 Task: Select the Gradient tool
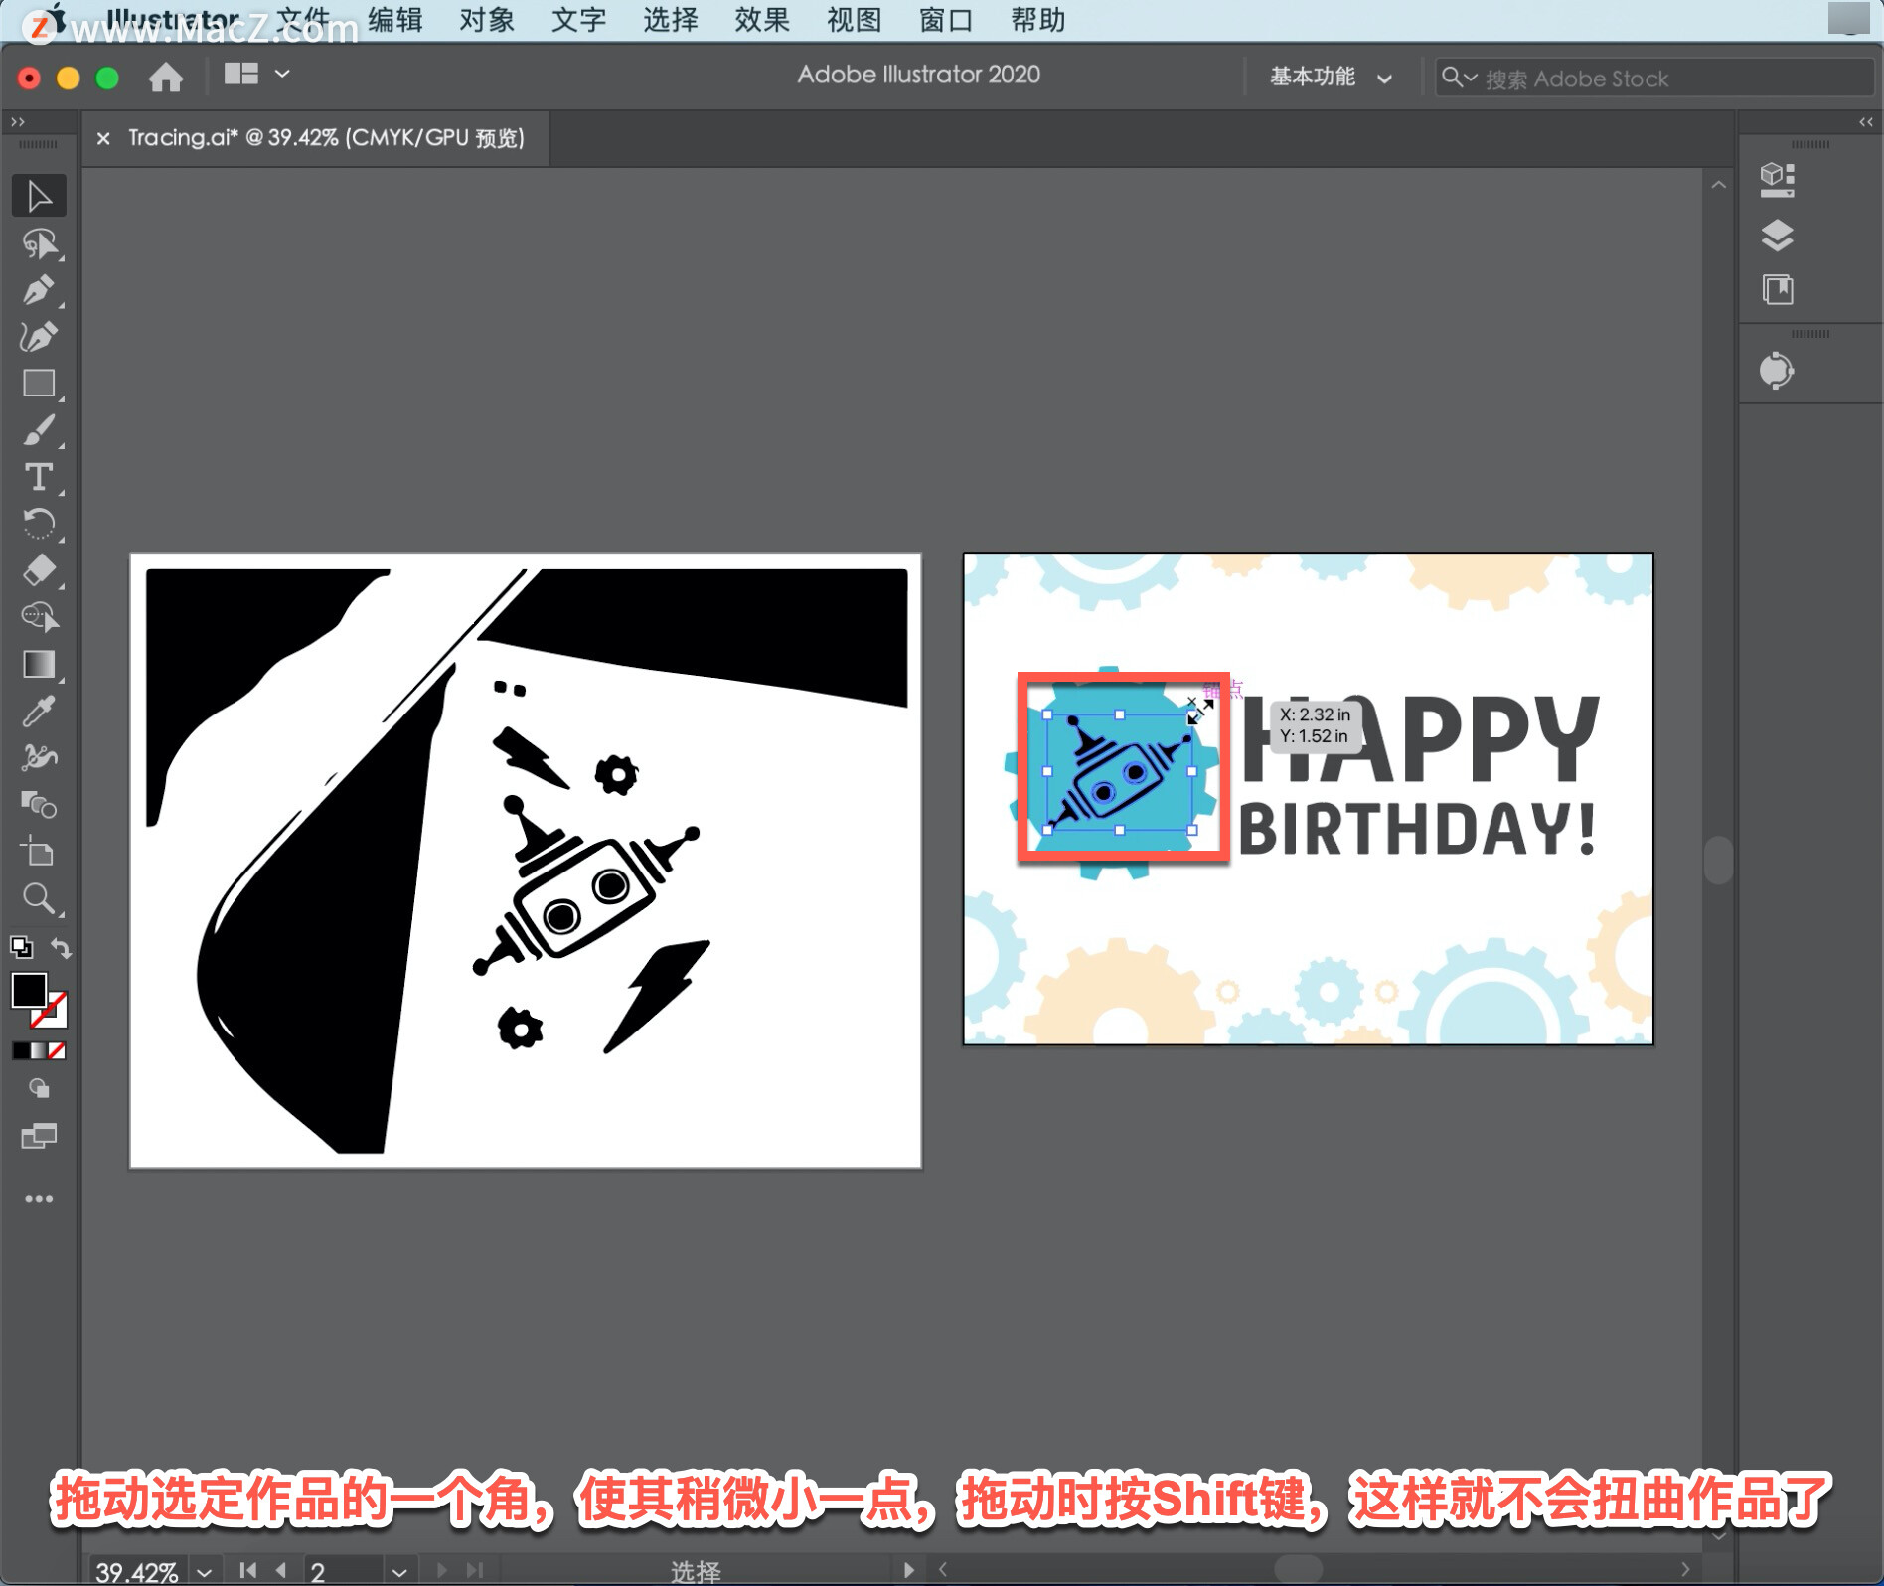click(x=39, y=664)
